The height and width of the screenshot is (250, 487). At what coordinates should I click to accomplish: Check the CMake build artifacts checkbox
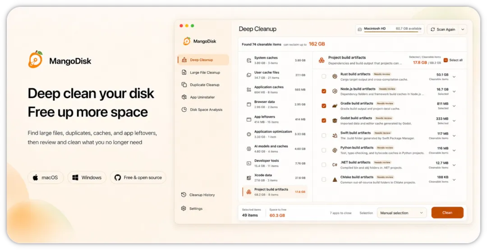point(324,179)
